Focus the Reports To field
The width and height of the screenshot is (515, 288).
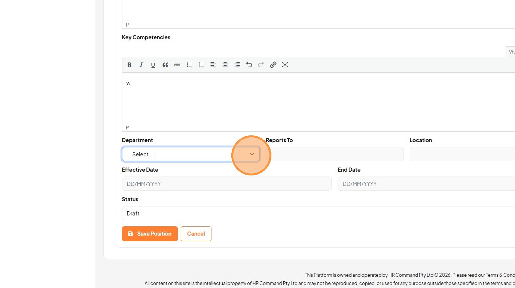click(335, 154)
